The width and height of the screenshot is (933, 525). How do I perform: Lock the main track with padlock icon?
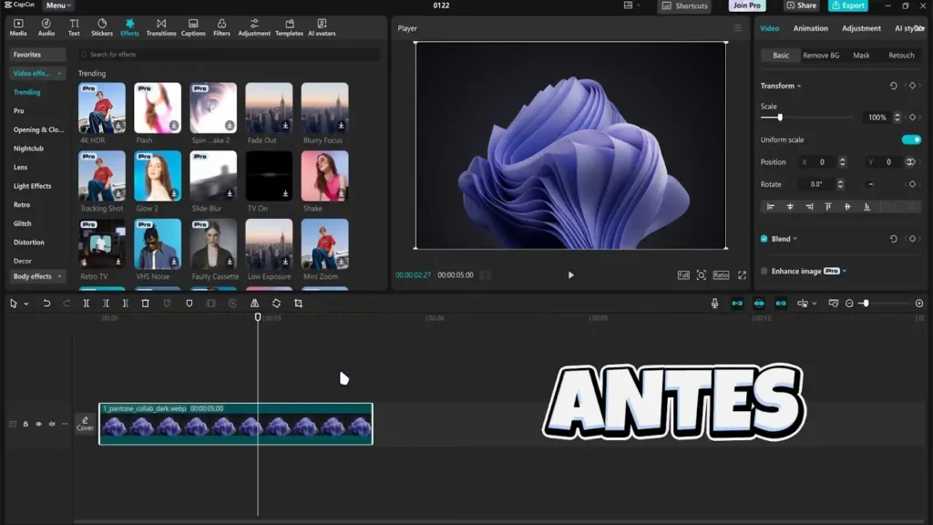(x=26, y=424)
